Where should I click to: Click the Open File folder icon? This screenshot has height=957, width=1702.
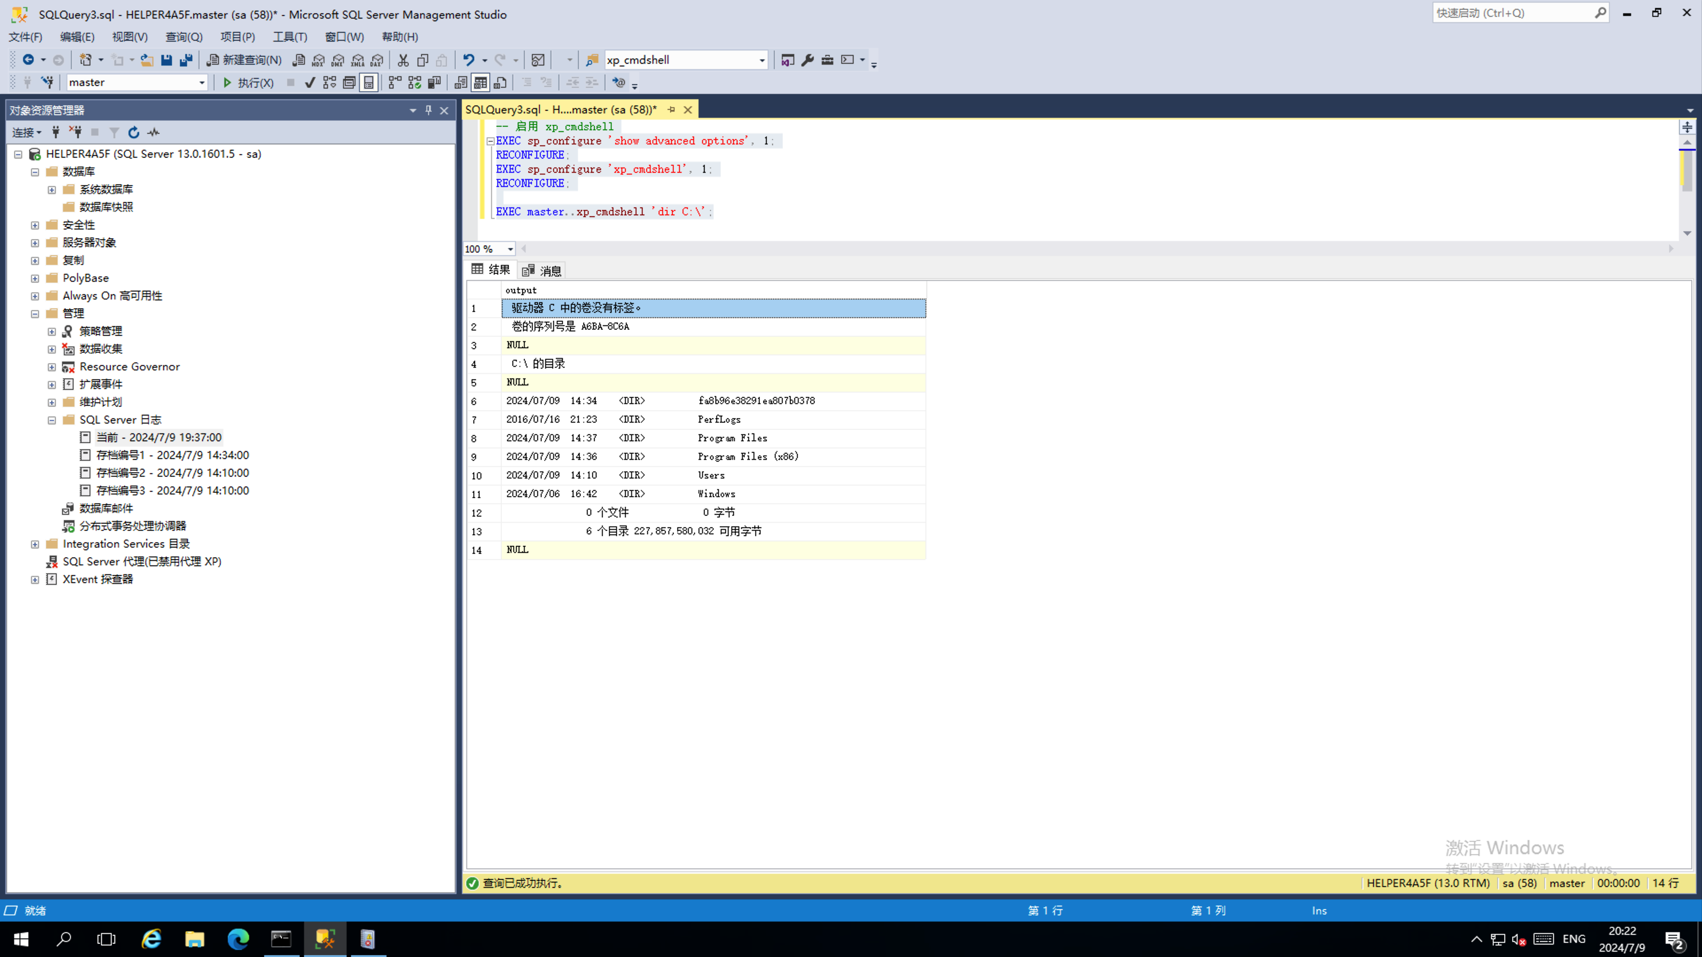147,60
